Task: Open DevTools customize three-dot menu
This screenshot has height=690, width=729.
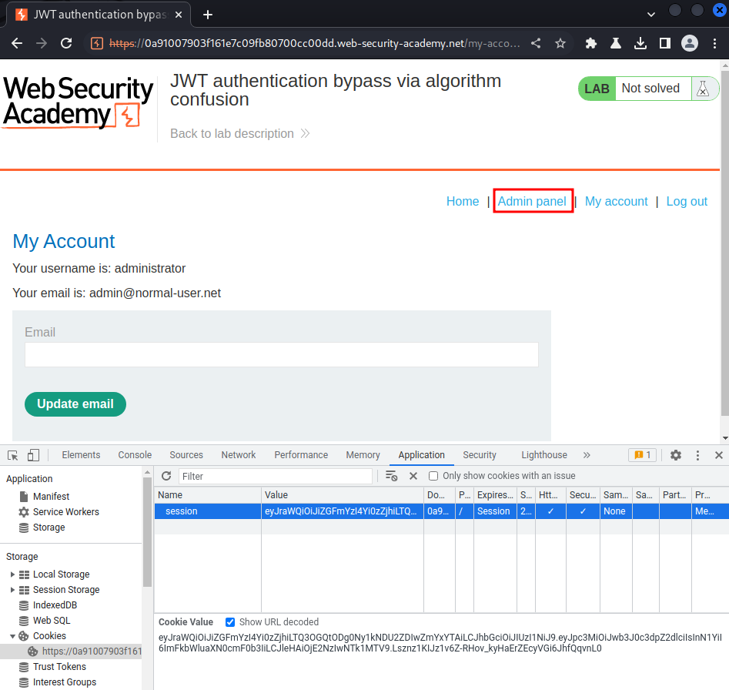Action: (x=697, y=455)
